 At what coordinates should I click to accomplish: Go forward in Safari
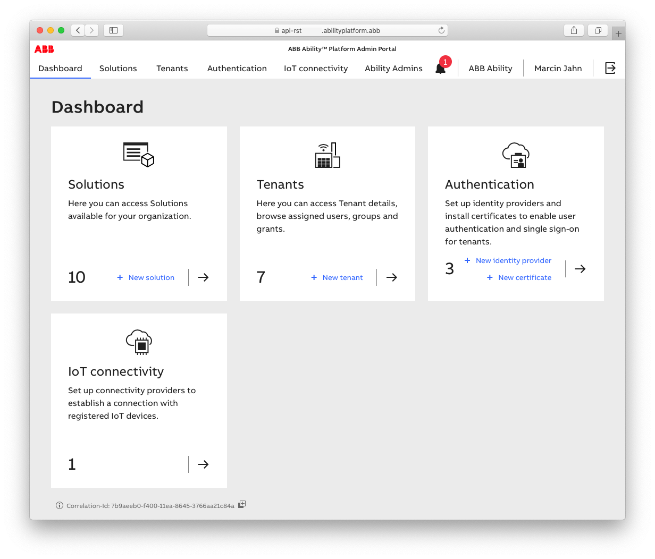coord(92,30)
